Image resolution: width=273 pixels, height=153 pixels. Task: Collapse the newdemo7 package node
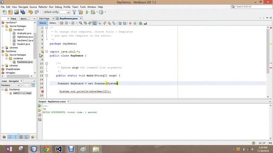tap(6, 30)
